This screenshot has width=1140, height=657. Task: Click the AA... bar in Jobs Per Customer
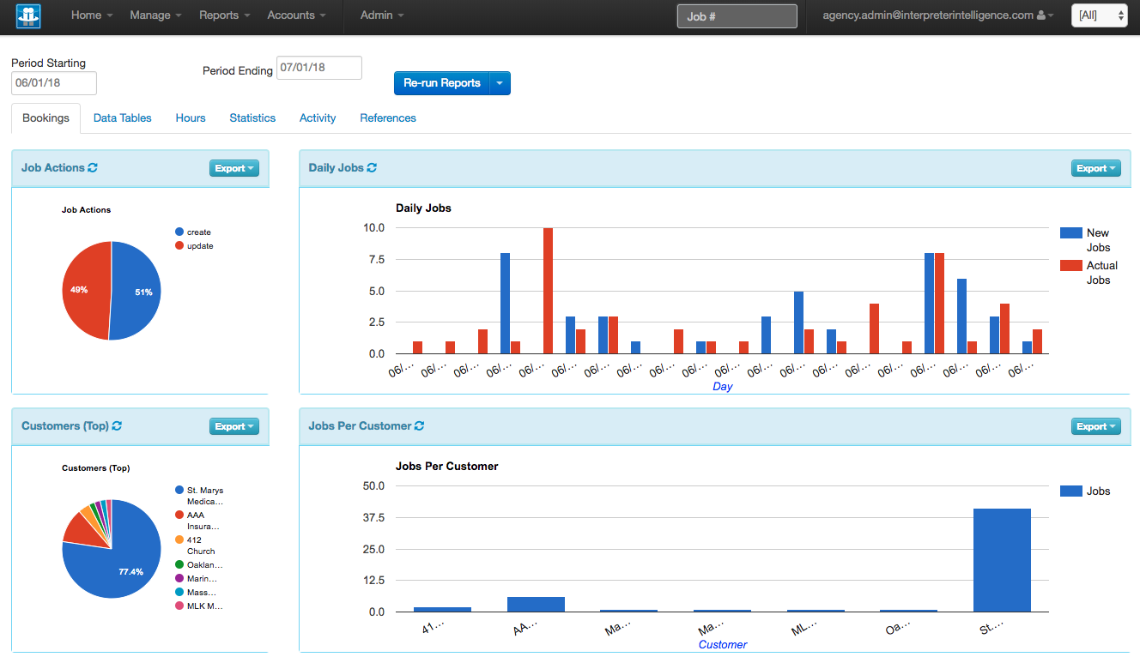[536, 605]
